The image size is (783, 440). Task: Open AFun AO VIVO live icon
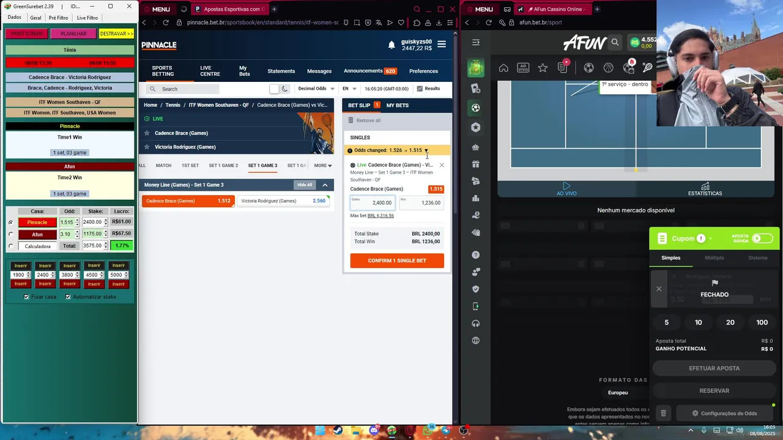(523, 68)
